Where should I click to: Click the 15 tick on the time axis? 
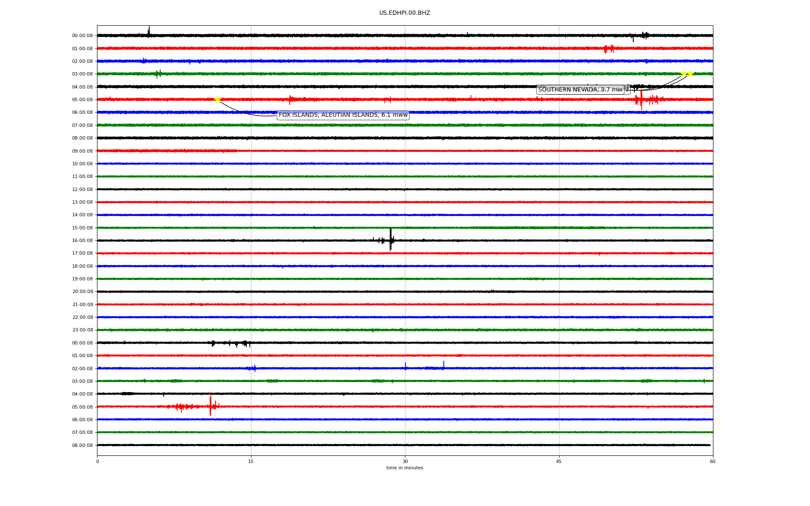(x=251, y=461)
